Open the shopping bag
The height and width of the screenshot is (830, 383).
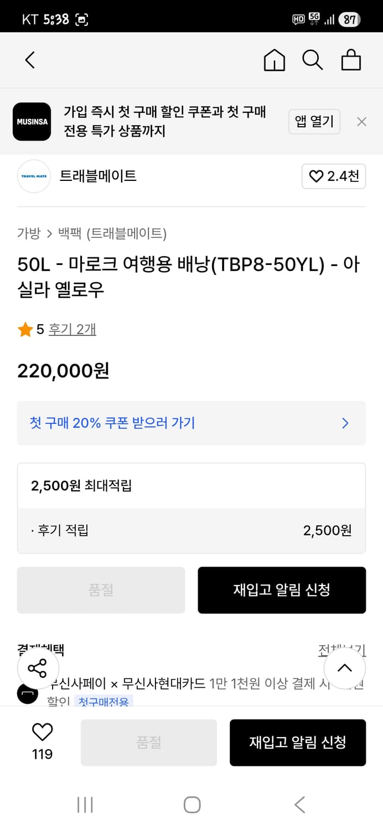(351, 60)
